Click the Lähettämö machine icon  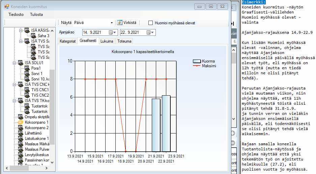tap(21, 133)
